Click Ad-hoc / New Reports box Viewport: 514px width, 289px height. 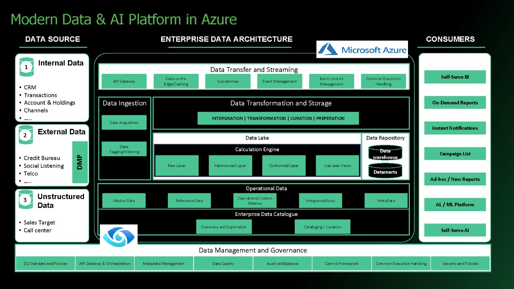click(455, 179)
